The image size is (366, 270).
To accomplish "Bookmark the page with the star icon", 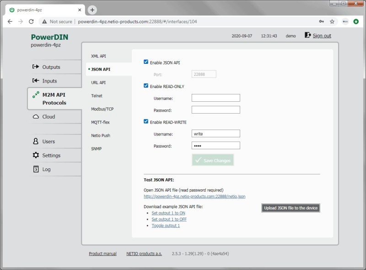I will [333, 21].
